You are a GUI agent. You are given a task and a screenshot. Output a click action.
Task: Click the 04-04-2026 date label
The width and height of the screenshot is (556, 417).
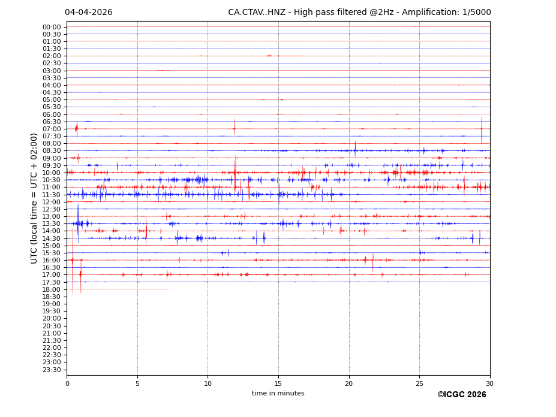(88, 13)
